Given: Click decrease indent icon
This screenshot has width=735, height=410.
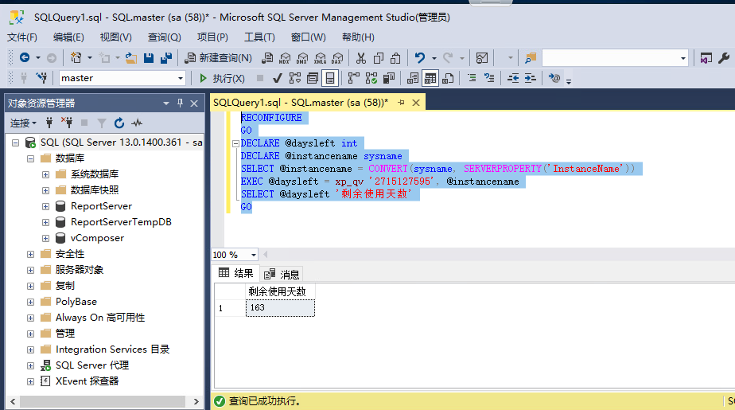Looking at the screenshot, I should pos(513,78).
